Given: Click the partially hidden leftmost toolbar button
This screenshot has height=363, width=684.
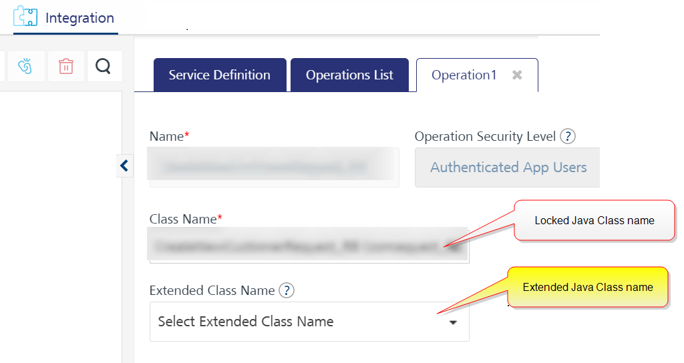Looking at the screenshot, I should coord(2,66).
